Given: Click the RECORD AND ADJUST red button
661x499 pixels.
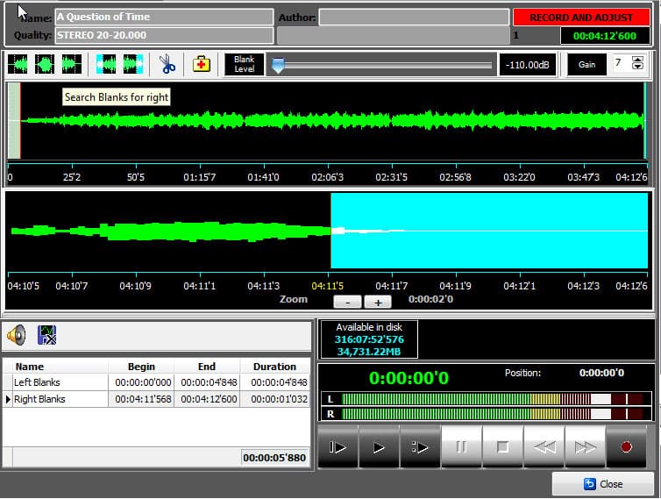Looking at the screenshot, I should coord(581,18).
